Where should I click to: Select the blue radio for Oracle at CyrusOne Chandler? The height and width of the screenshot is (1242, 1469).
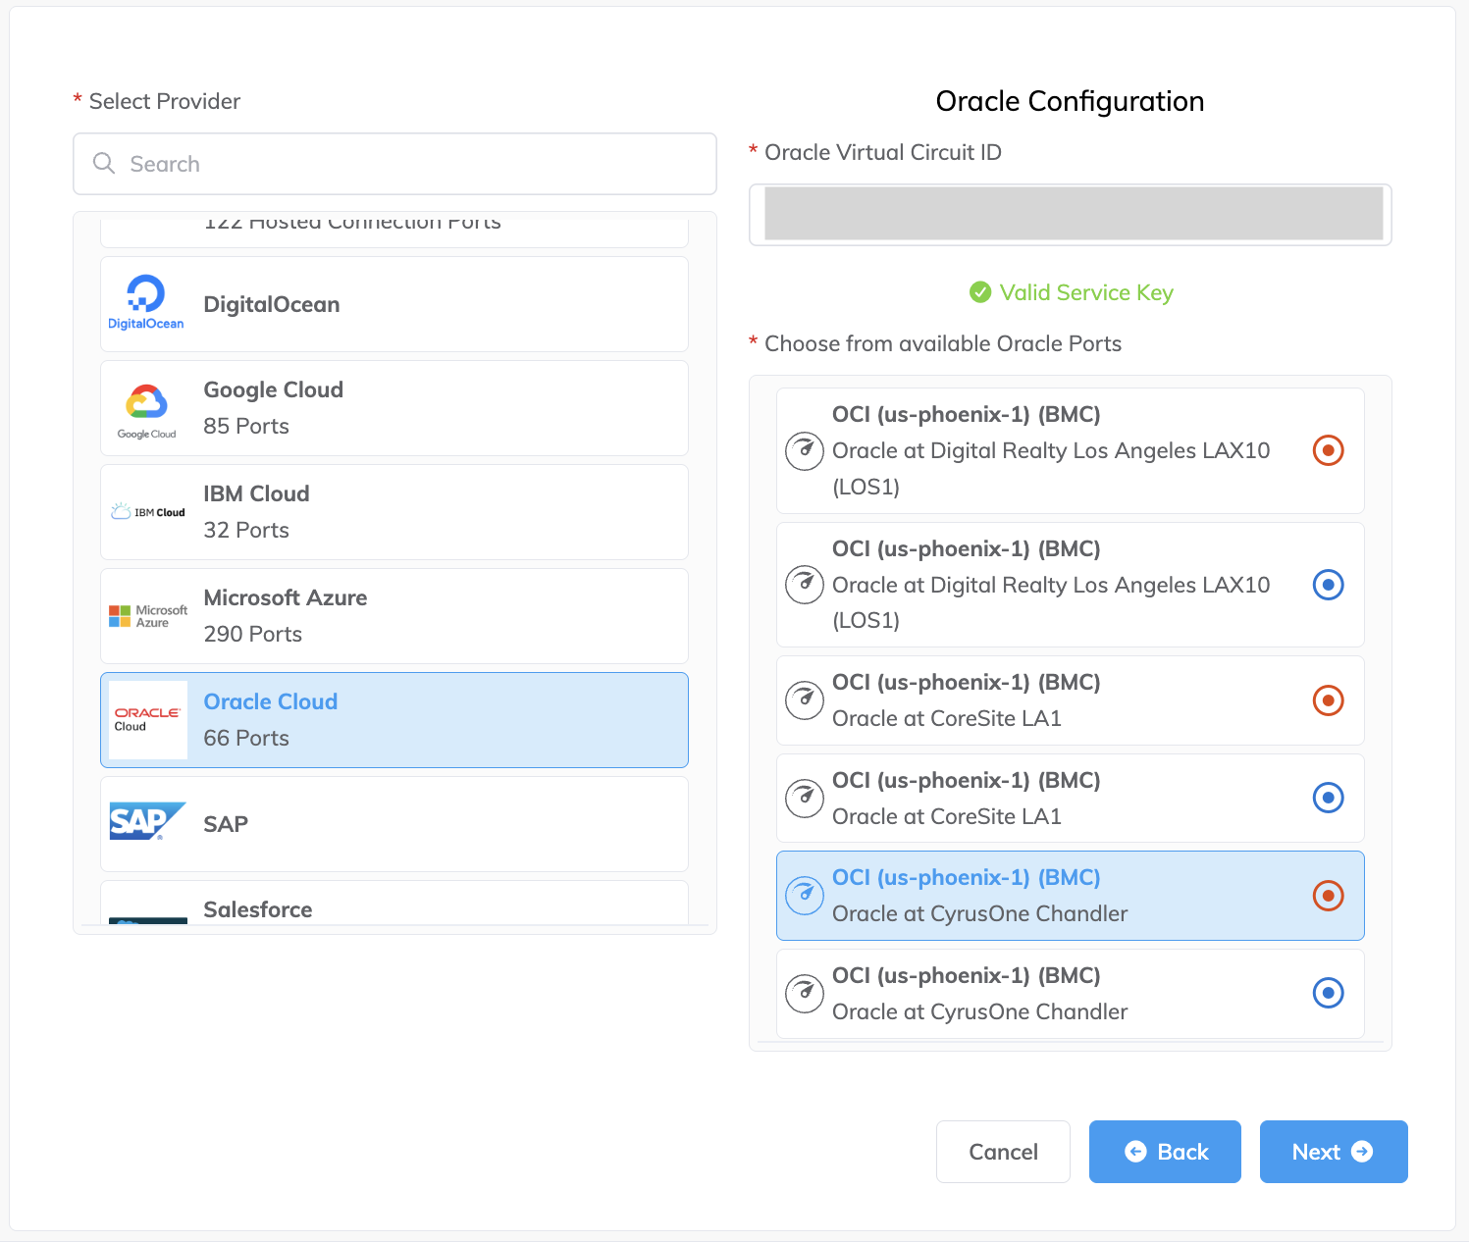(x=1328, y=993)
